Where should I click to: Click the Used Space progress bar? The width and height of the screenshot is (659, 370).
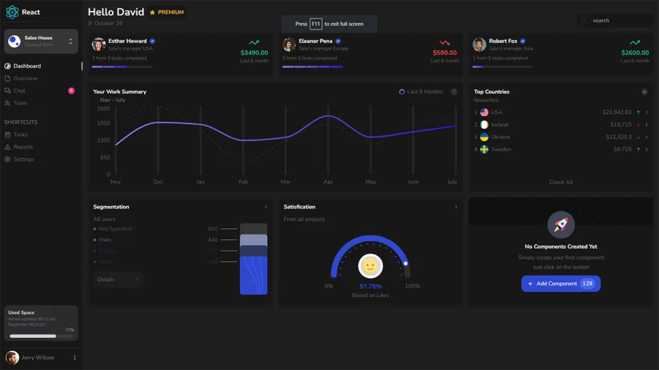(x=42, y=336)
